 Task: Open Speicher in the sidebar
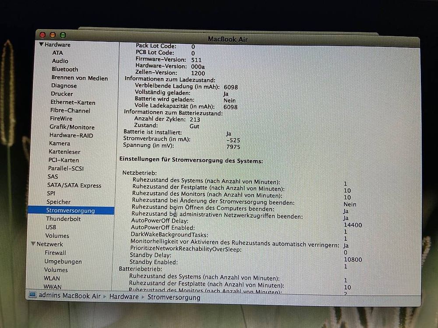click(x=59, y=202)
